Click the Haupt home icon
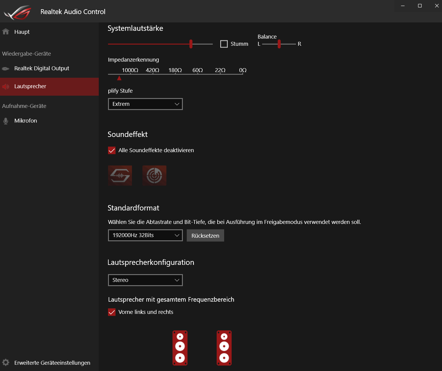This screenshot has height=371, width=442. tap(6, 31)
